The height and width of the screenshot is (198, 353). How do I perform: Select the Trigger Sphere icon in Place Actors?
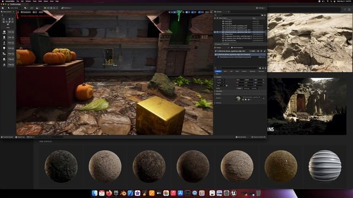[4, 65]
